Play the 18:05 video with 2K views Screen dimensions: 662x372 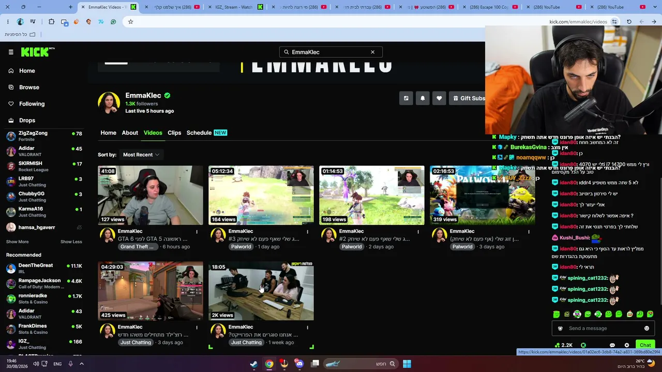(x=261, y=291)
